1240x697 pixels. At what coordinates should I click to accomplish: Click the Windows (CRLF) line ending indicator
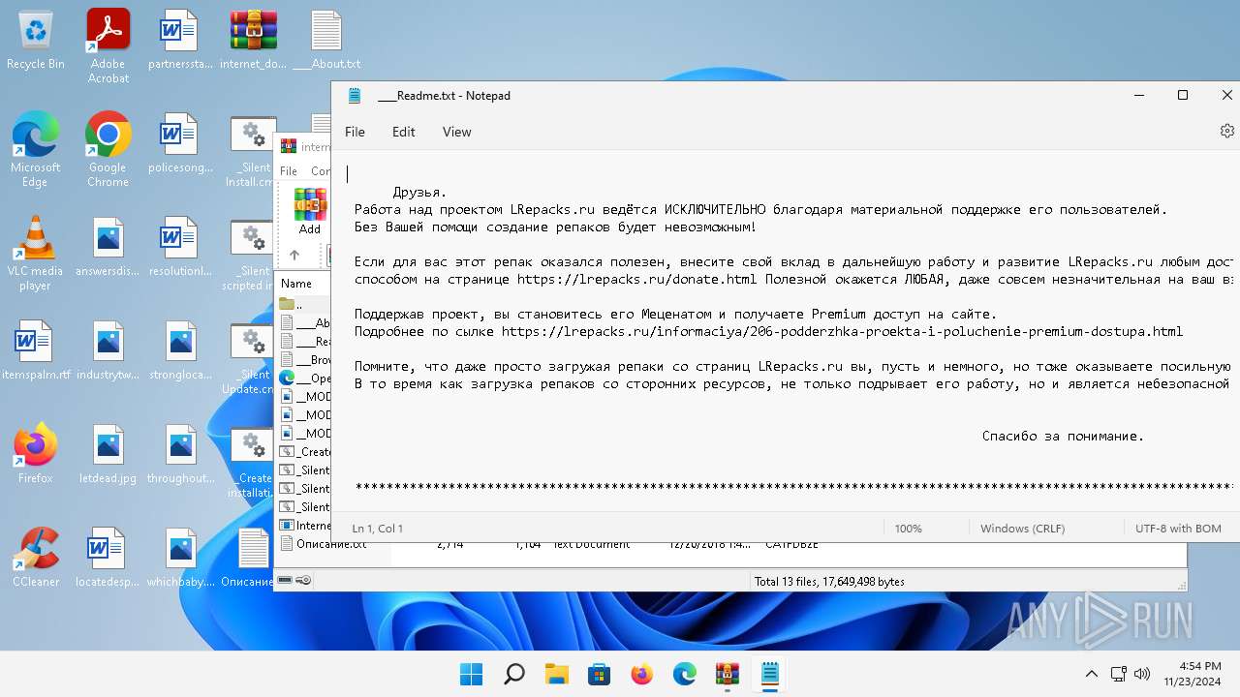pyautogui.click(x=1022, y=529)
